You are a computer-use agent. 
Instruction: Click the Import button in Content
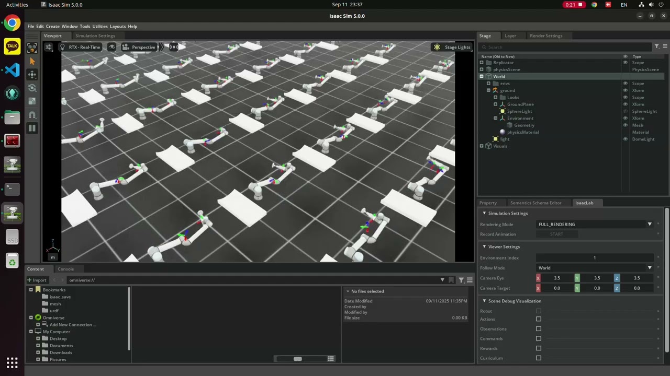pyautogui.click(x=37, y=280)
